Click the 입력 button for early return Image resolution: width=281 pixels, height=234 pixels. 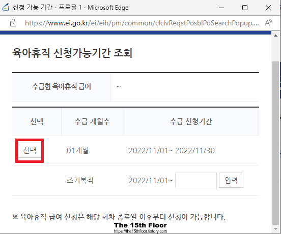coord(231,180)
